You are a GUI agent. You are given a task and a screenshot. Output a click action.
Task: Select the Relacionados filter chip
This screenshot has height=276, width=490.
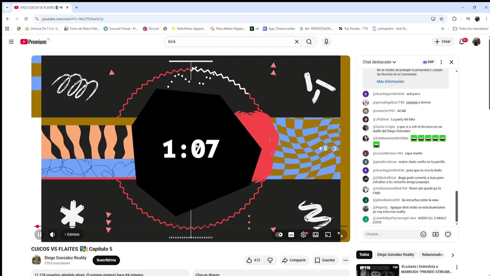(433, 255)
